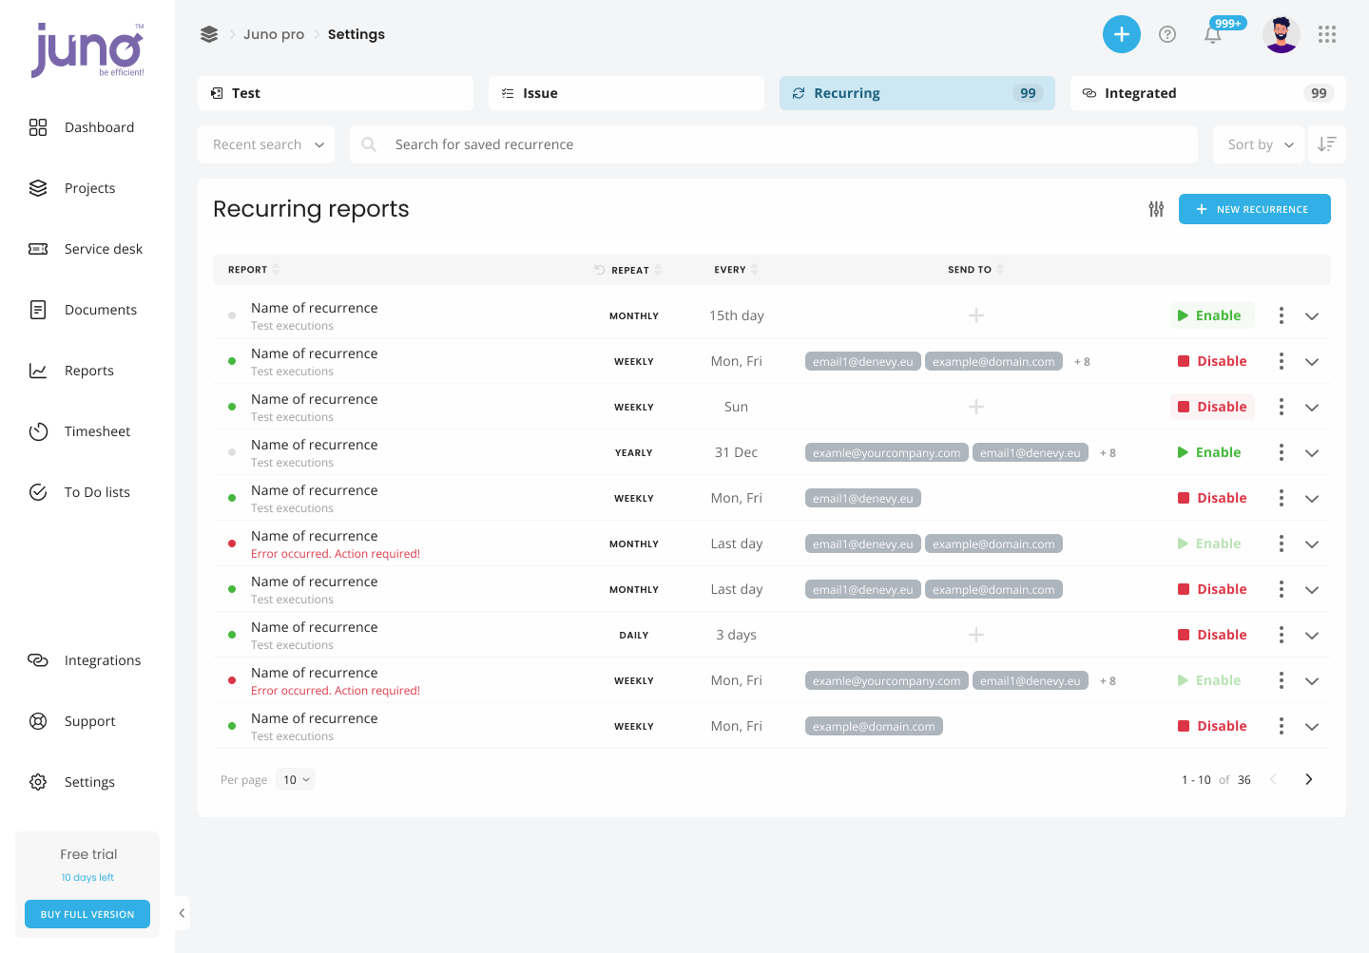Screen dimensions: 1369x953
Task: Click the +8 recipients count in 31 Dec row
Action: coord(1108,453)
